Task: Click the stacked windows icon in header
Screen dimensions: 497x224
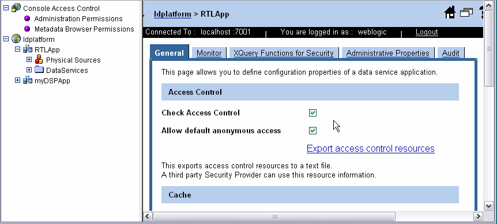Action: 466,13
